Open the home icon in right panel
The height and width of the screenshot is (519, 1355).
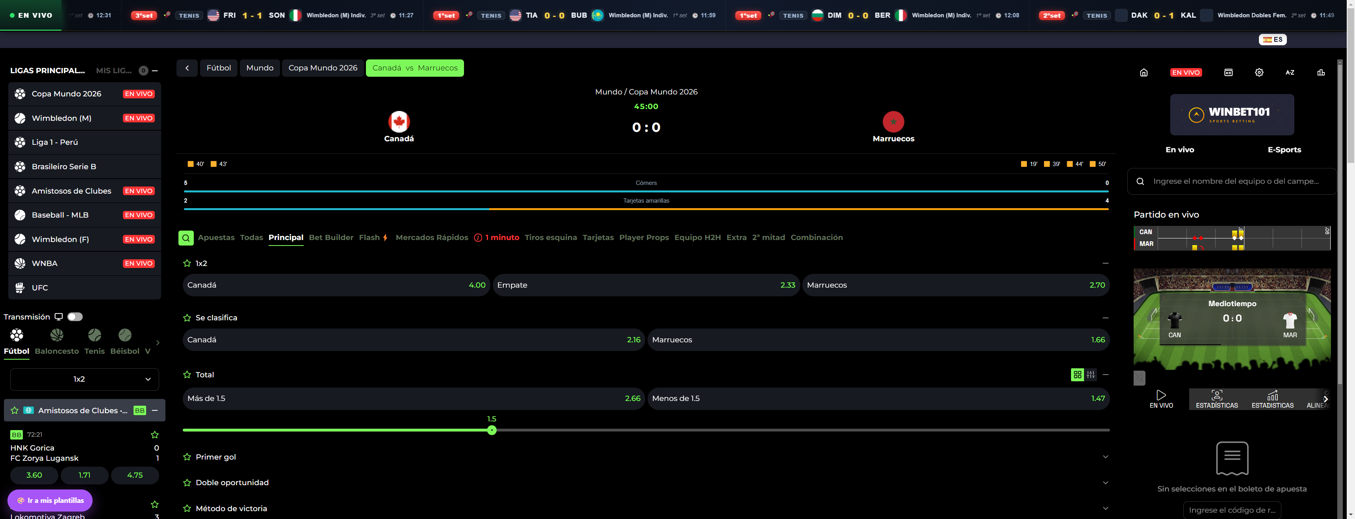[x=1143, y=72]
